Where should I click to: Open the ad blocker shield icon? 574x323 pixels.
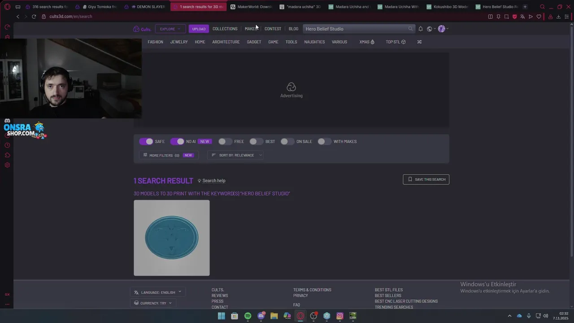coord(514,17)
